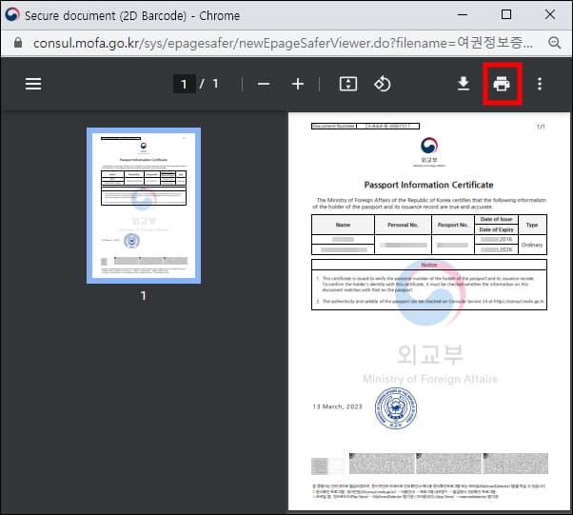
Task: Click the 'Passport No.' column header
Action: pyautogui.click(x=453, y=225)
